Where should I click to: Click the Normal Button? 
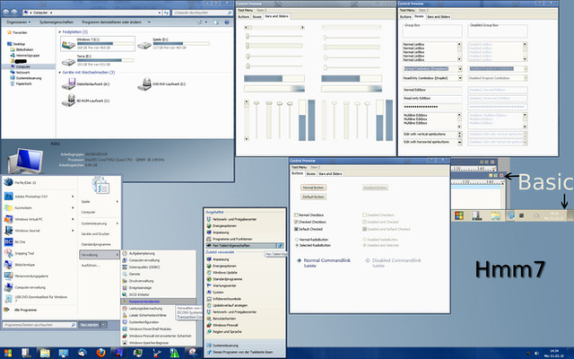(313, 188)
